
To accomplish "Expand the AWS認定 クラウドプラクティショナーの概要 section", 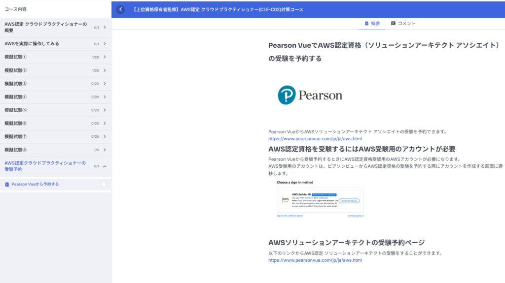I will (105, 27).
